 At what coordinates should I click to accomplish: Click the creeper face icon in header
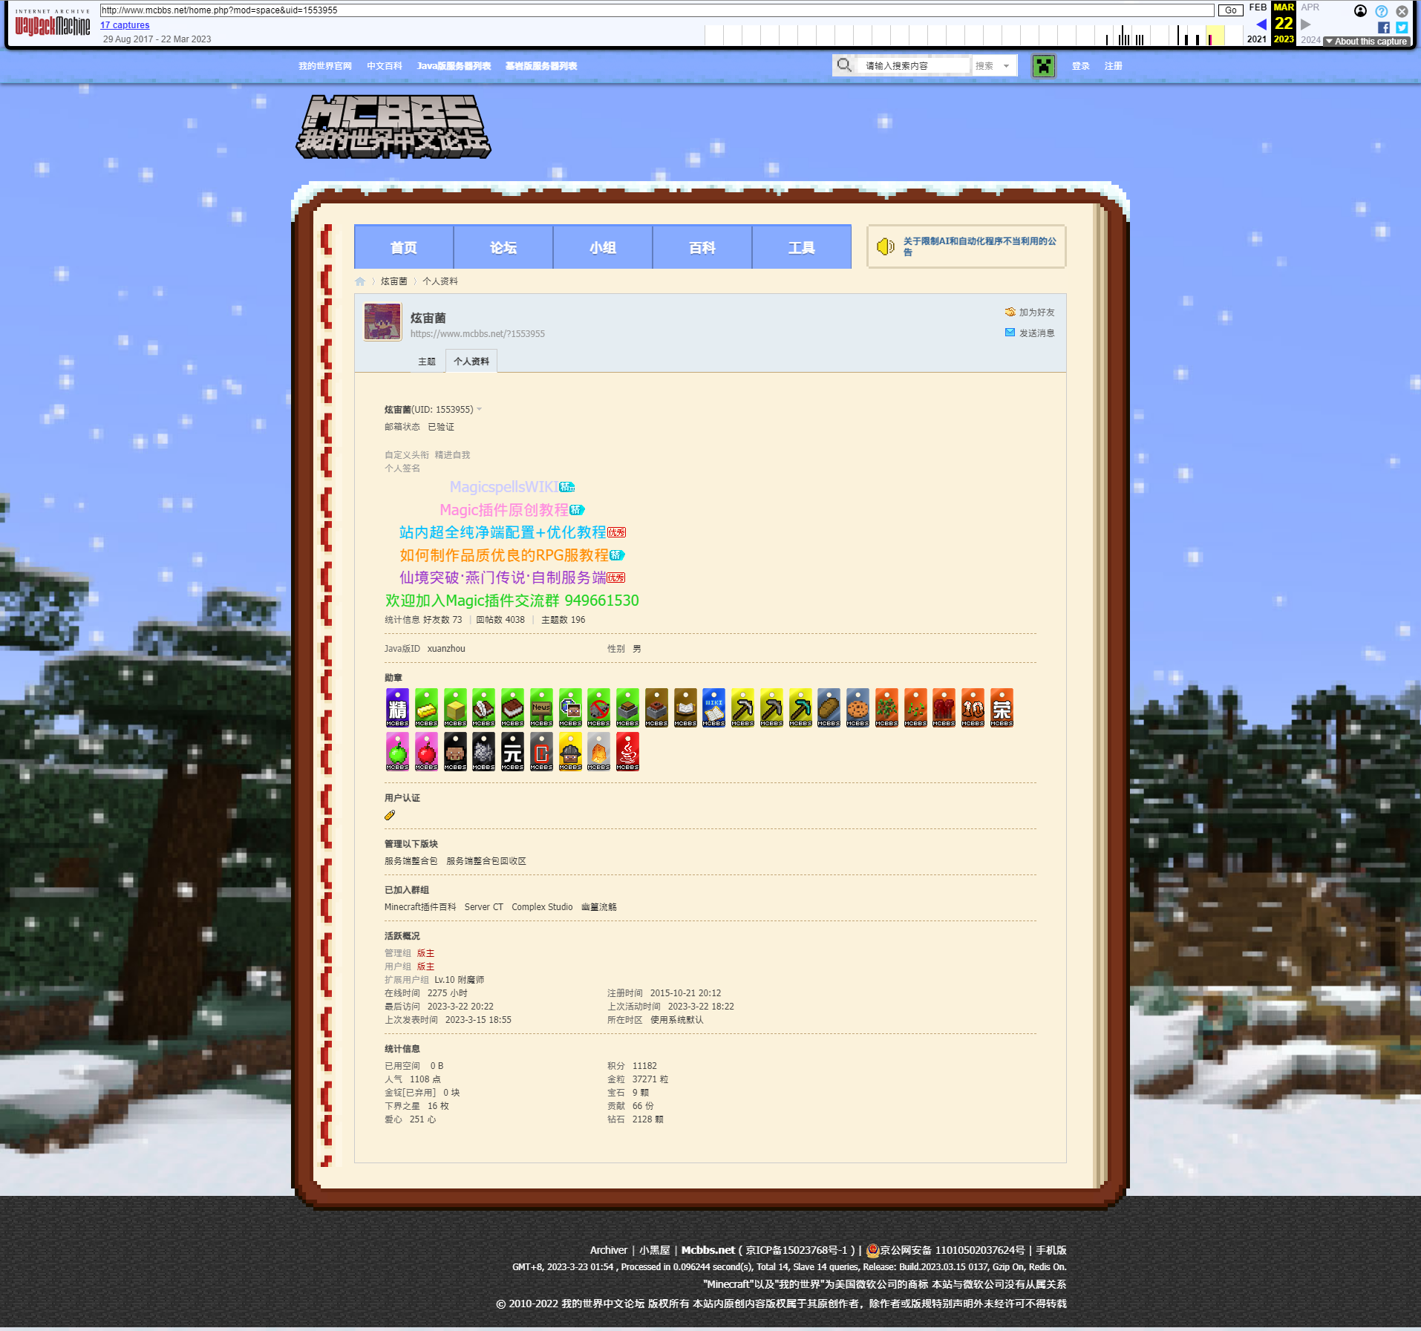(x=1044, y=66)
